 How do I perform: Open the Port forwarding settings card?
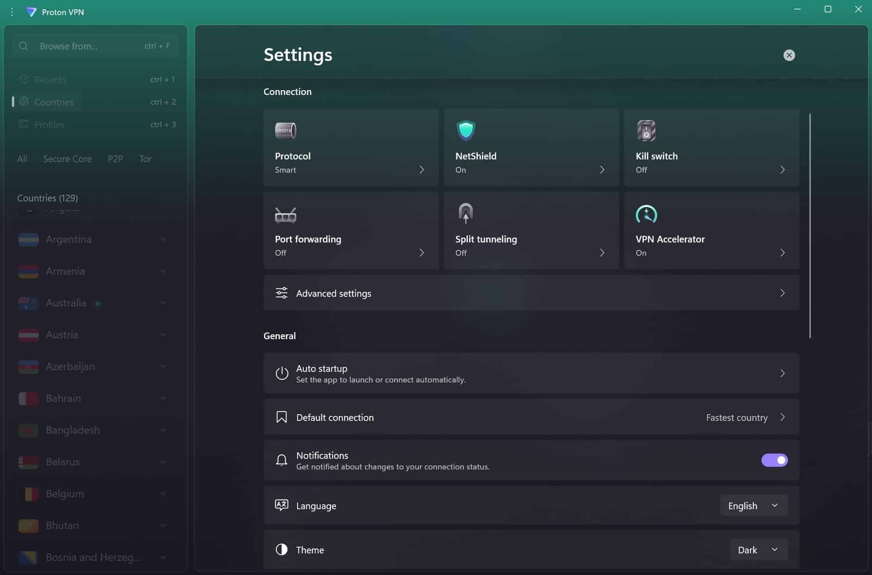click(351, 231)
